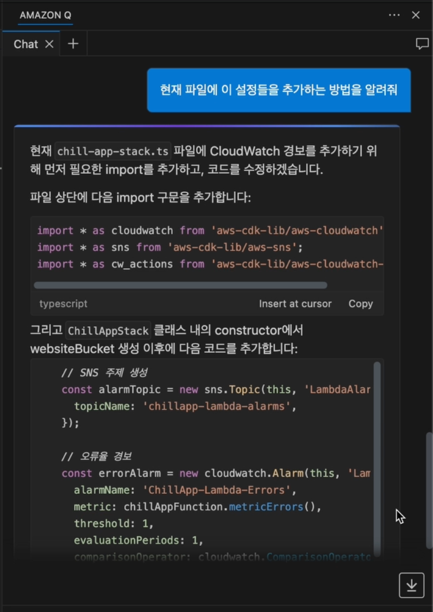Click the '파일 상단에 다음 import' sentence

141,197
